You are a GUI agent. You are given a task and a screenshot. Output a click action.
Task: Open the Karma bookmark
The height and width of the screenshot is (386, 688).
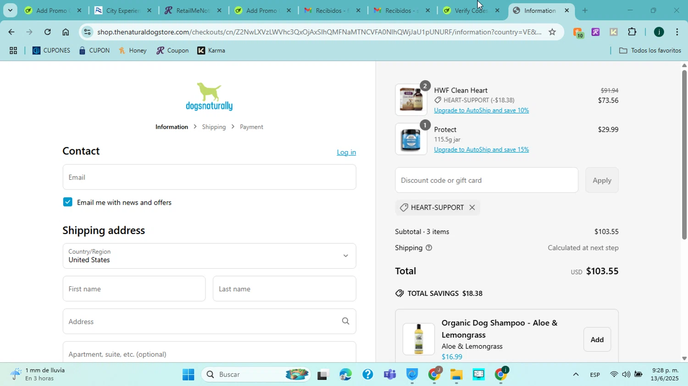[211, 50]
